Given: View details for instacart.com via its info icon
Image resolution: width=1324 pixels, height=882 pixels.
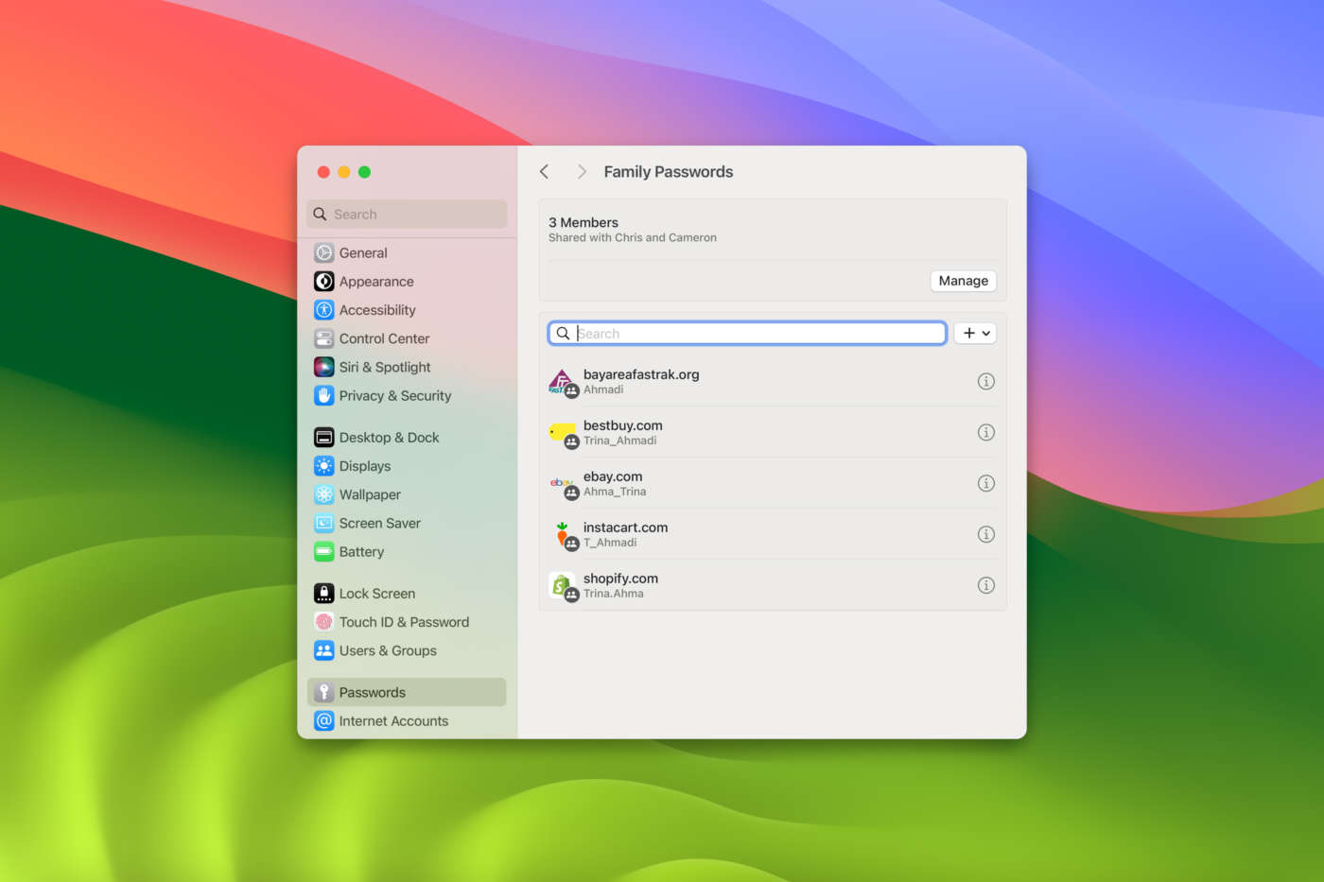Looking at the screenshot, I should click(x=985, y=533).
